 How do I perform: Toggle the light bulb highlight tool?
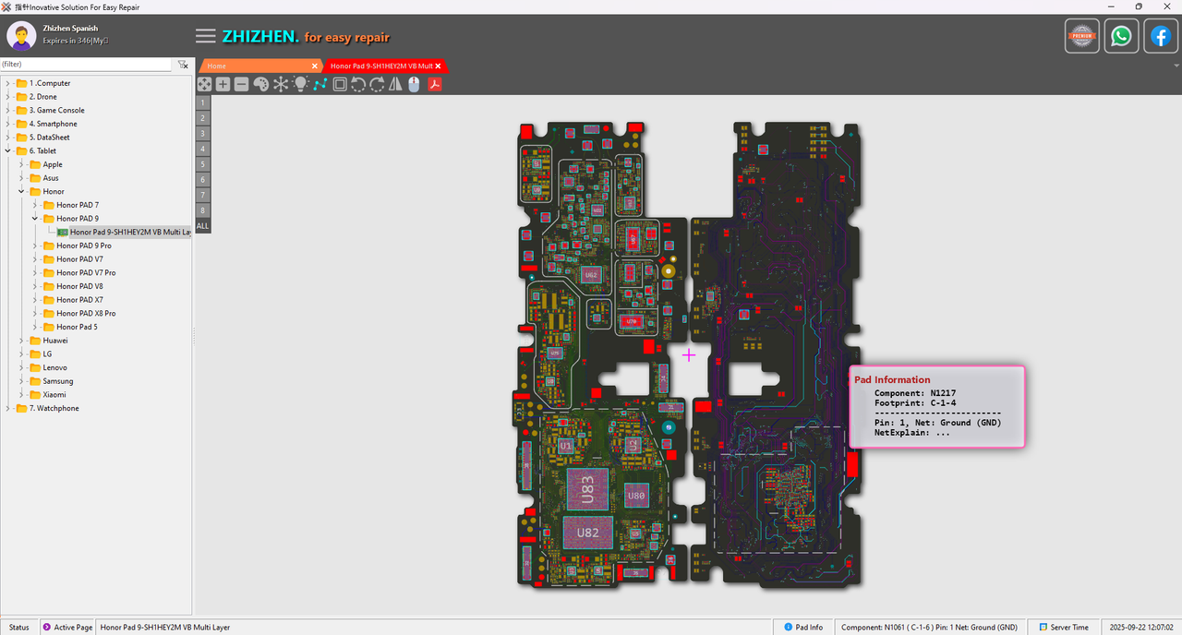[300, 84]
